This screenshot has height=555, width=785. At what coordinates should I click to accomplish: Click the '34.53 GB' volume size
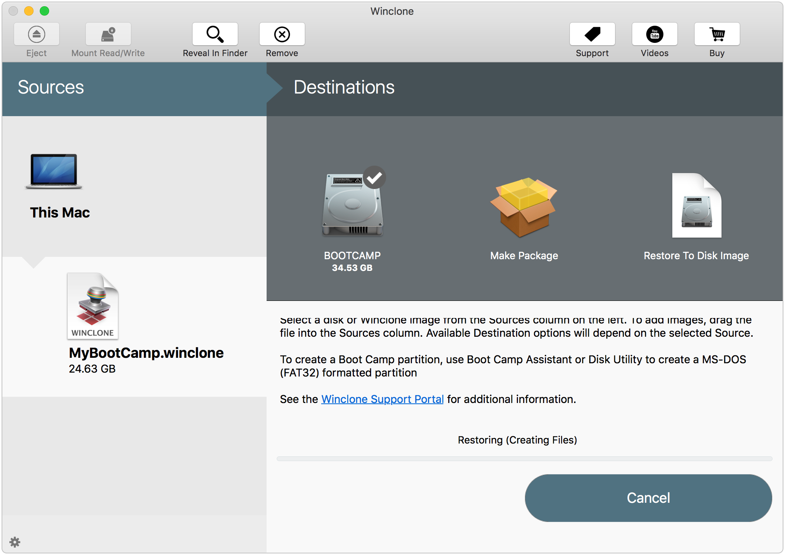coord(352,268)
